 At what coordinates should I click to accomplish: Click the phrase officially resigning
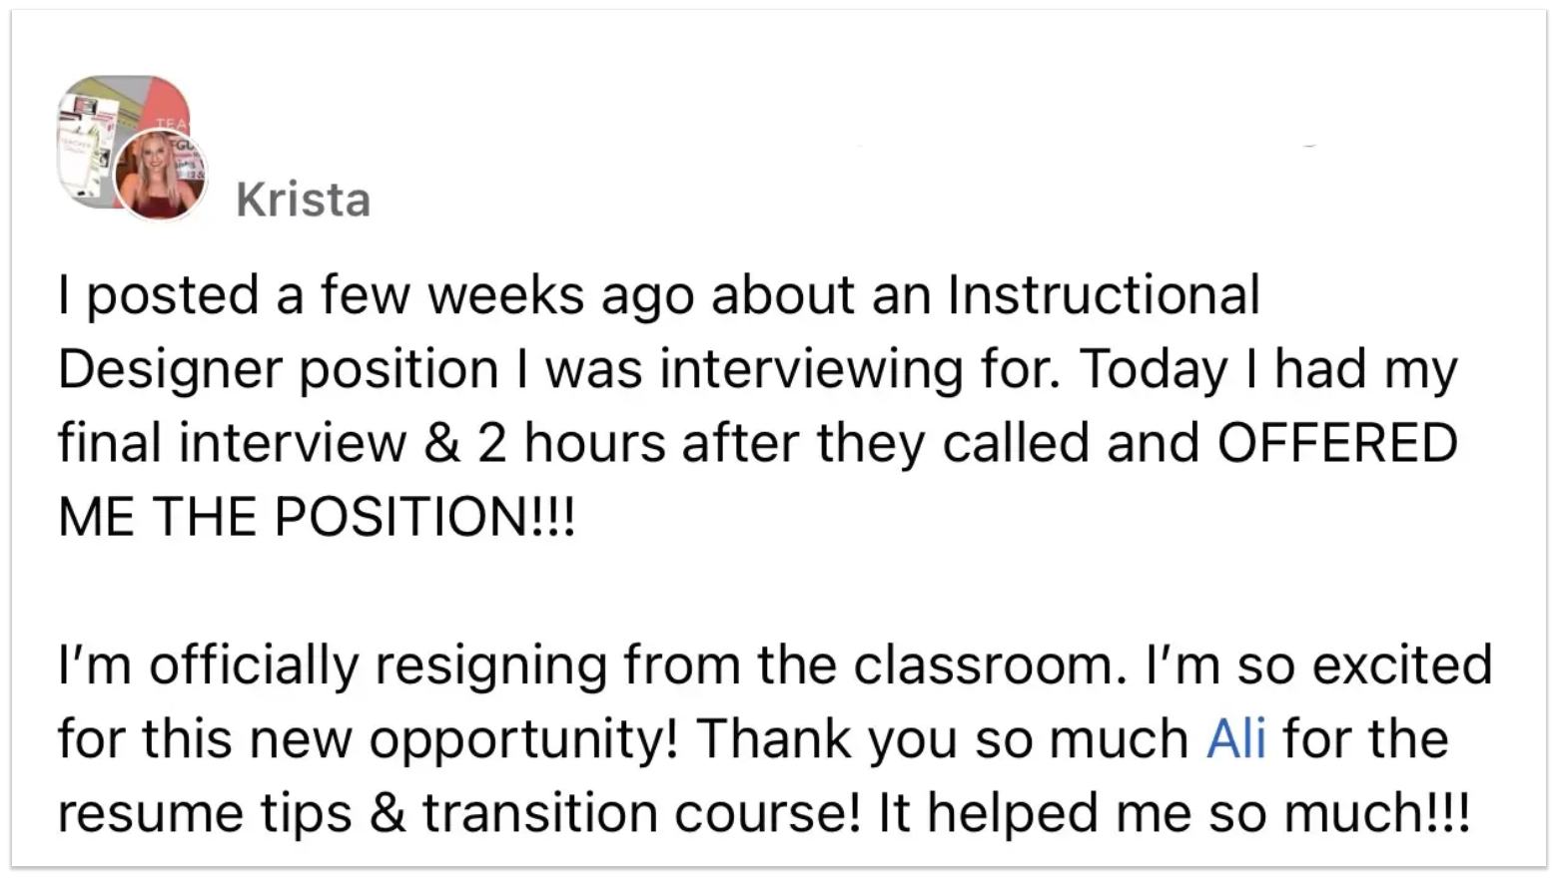coord(378,665)
